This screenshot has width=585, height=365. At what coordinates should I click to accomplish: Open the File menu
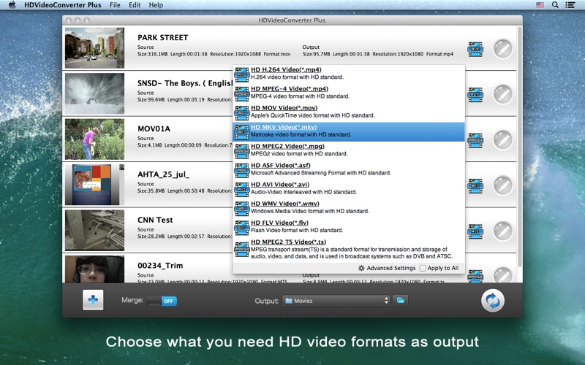(115, 5)
